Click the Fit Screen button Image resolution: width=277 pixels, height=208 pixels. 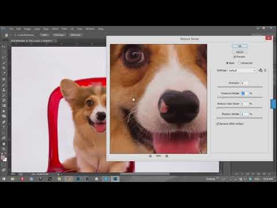coord(59,35)
